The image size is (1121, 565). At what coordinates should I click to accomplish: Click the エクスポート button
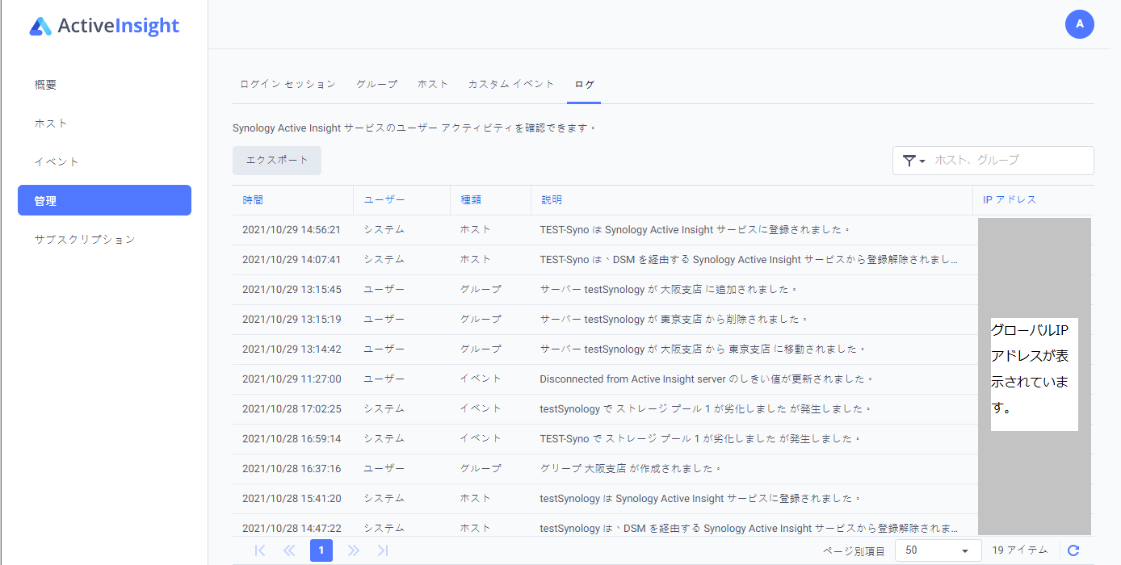tap(277, 161)
